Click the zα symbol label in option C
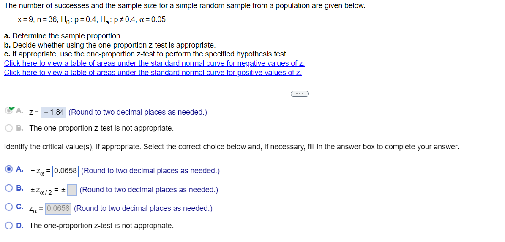This screenshot has height=242, width=505. pyautogui.click(x=33, y=209)
